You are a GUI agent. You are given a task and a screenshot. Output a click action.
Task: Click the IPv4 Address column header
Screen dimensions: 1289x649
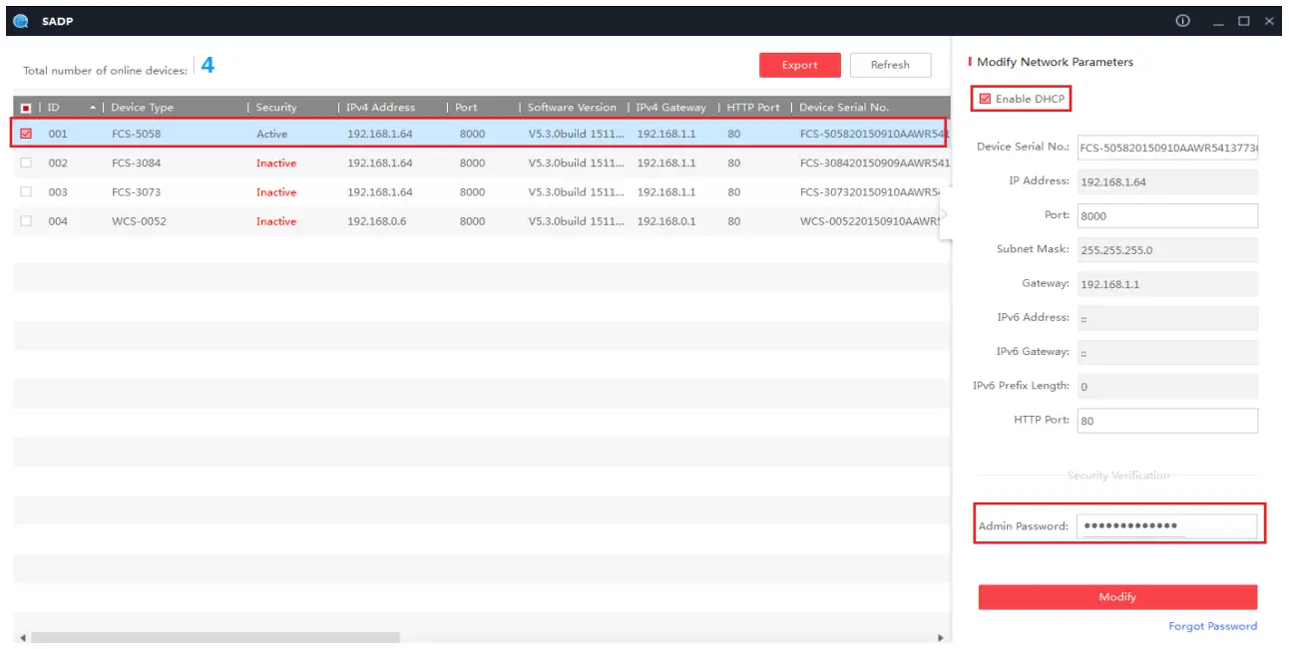[x=381, y=108]
